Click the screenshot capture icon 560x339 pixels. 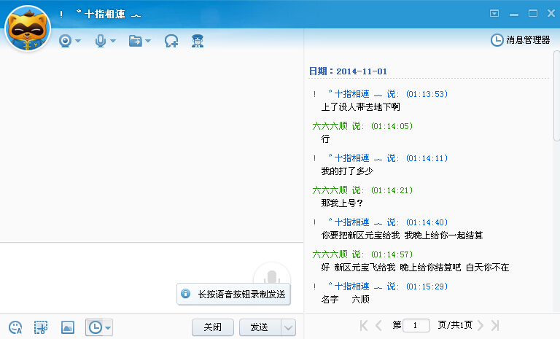(41, 327)
